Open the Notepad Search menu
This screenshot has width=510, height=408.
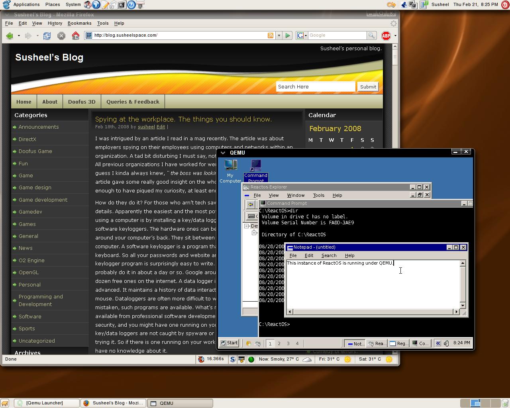coord(329,255)
